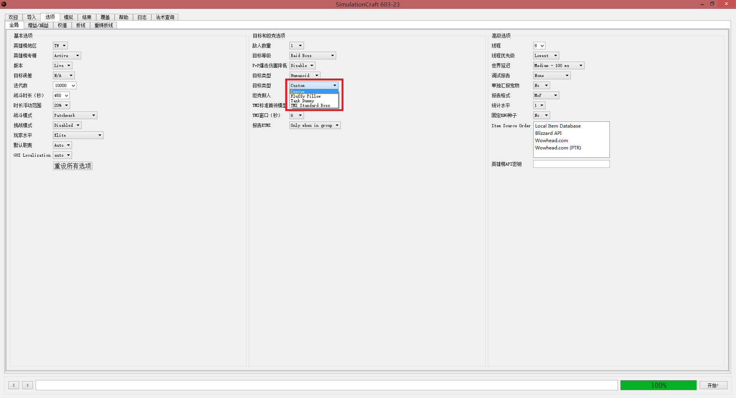Image resolution: width=736 pixels, height=398 pixels.
Task: Expand the 世界延迟 dropdown showing Medium
Action: (559, 66)
